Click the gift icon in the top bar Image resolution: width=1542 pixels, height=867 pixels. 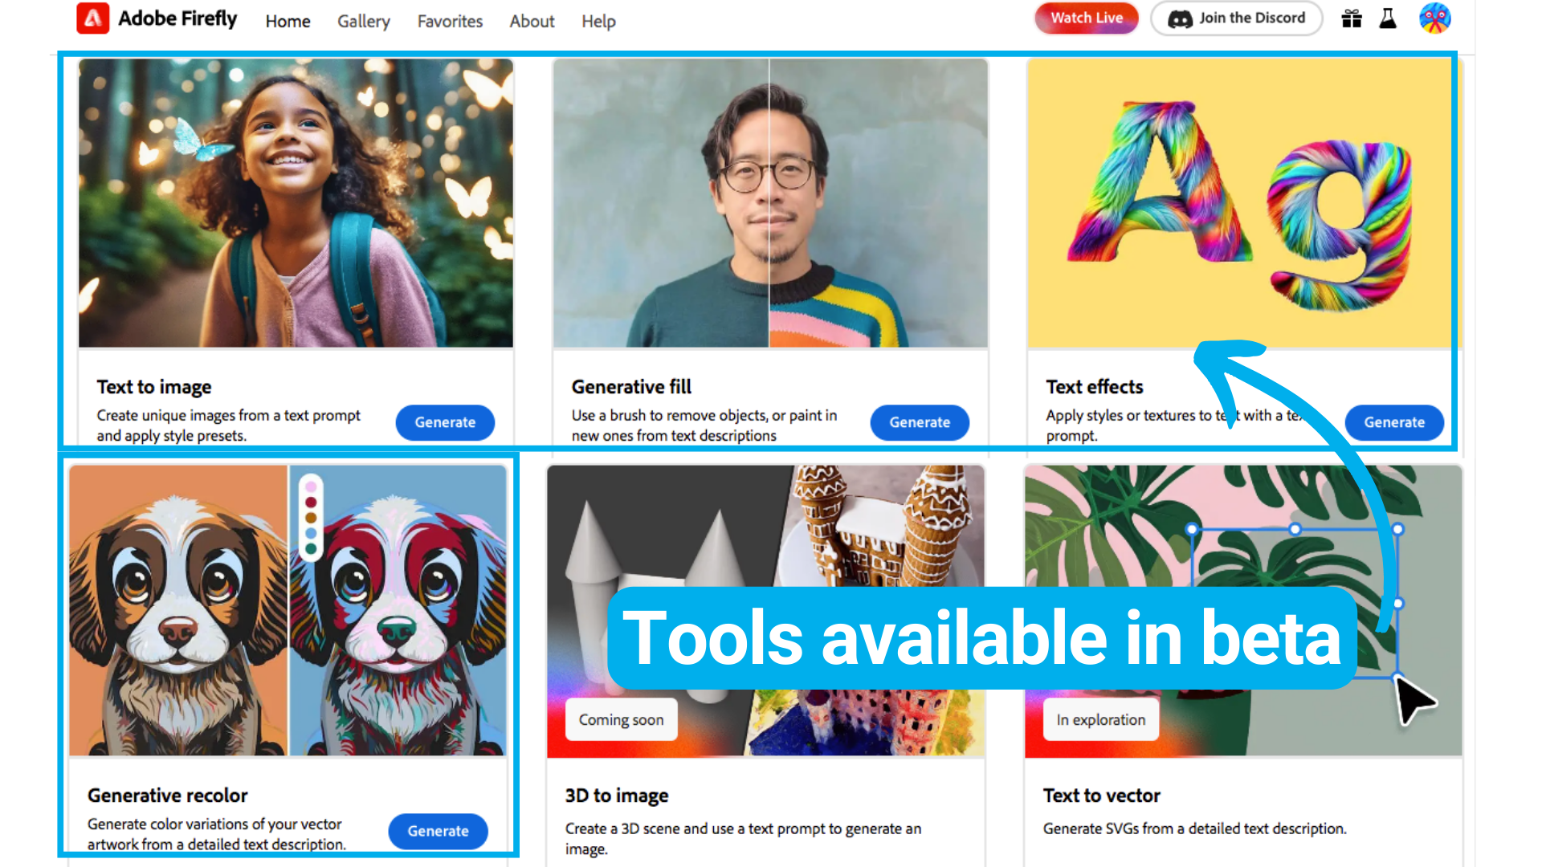tap(1356, 19)
